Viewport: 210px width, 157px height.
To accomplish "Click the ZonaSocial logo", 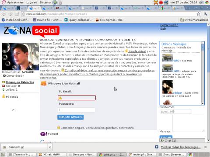I will tap(31, 31).
